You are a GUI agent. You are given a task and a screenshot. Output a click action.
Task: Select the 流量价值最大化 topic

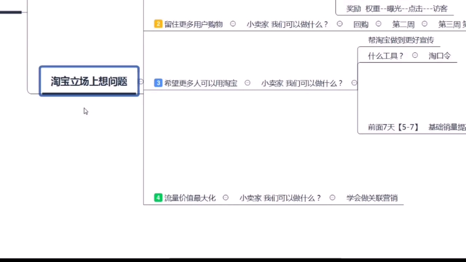190,198
